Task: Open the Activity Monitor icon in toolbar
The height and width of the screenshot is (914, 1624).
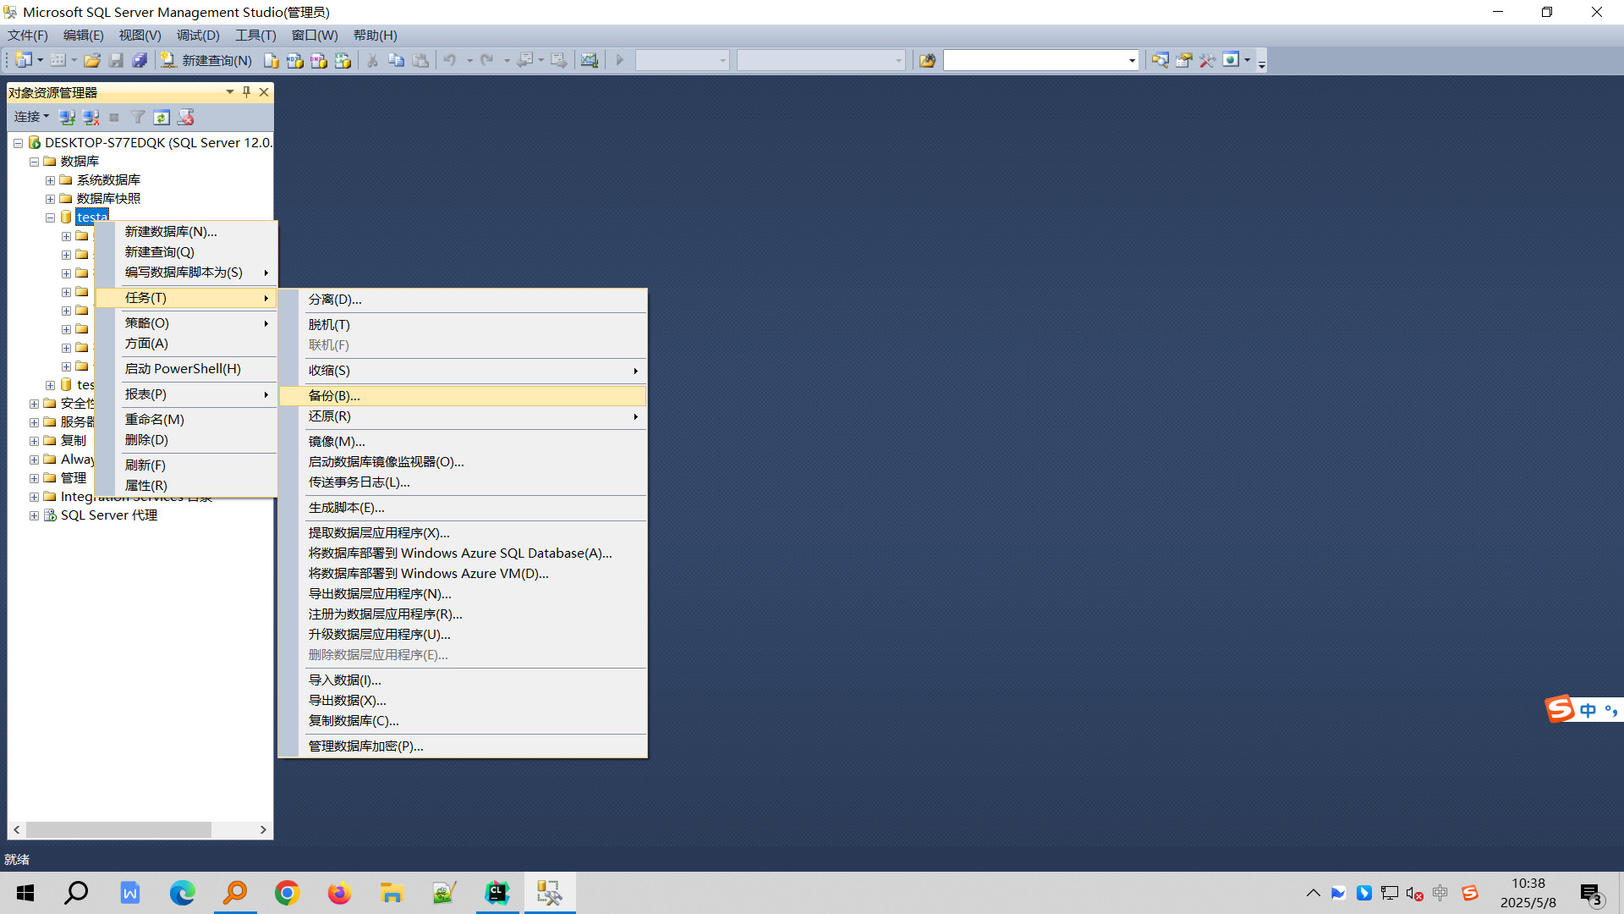Action: click(590, 60)
